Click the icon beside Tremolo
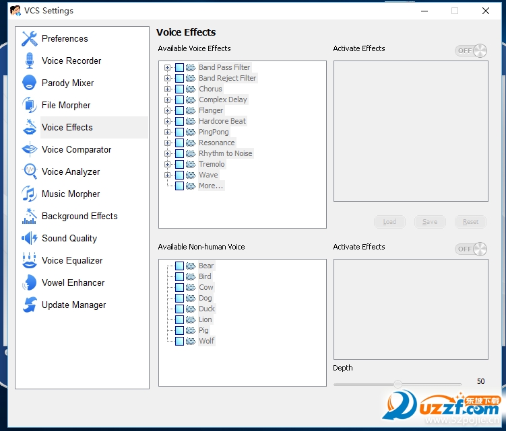Image resolution: width=506 pixels, height=431 pixels. (x=191, y=164)
